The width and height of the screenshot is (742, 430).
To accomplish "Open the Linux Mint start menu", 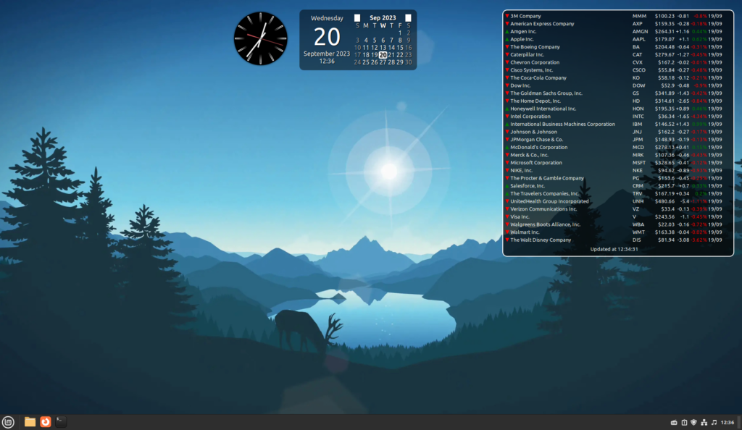I will click(8, 422).
